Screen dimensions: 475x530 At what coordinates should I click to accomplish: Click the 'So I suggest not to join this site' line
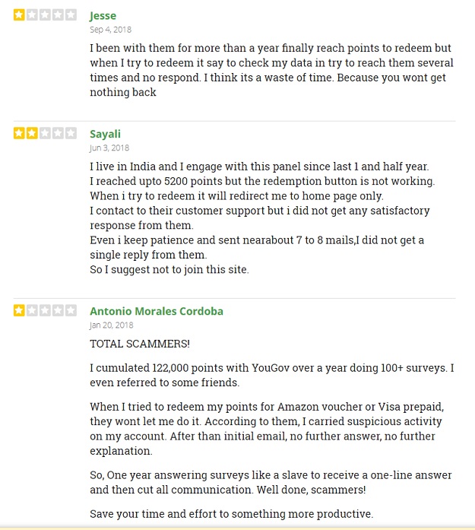[x=169, y=270]
